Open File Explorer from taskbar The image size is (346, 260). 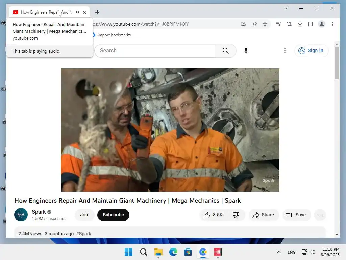[158, 252]
